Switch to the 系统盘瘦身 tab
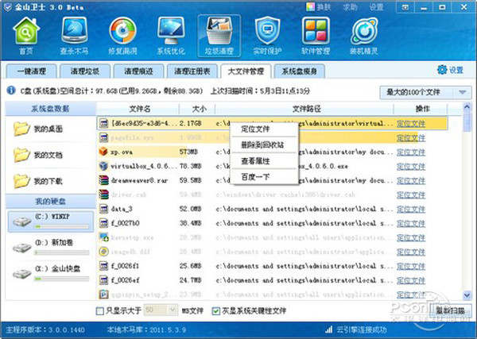 [300, 71]
